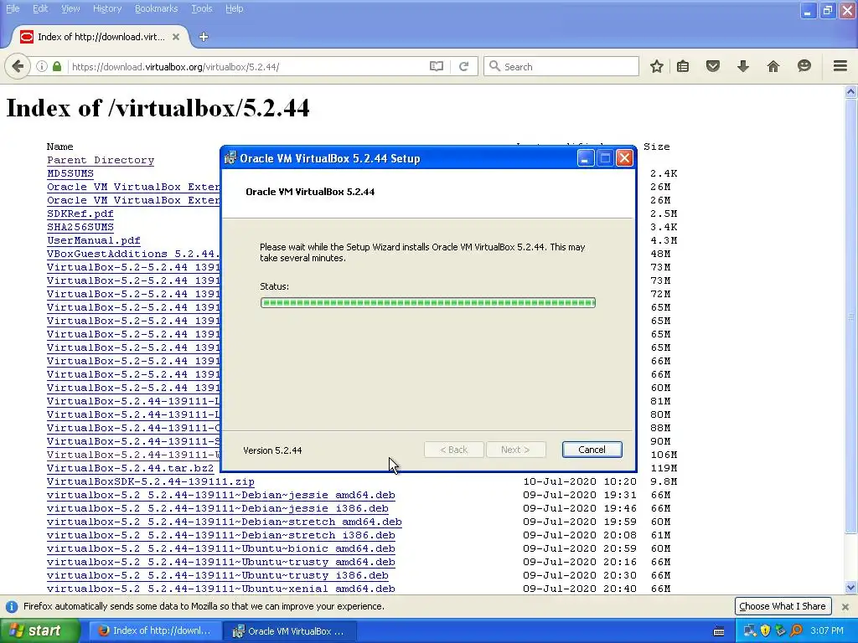Download Debian jessie amd64.deb package
The image size is (858, 643).
220,495
